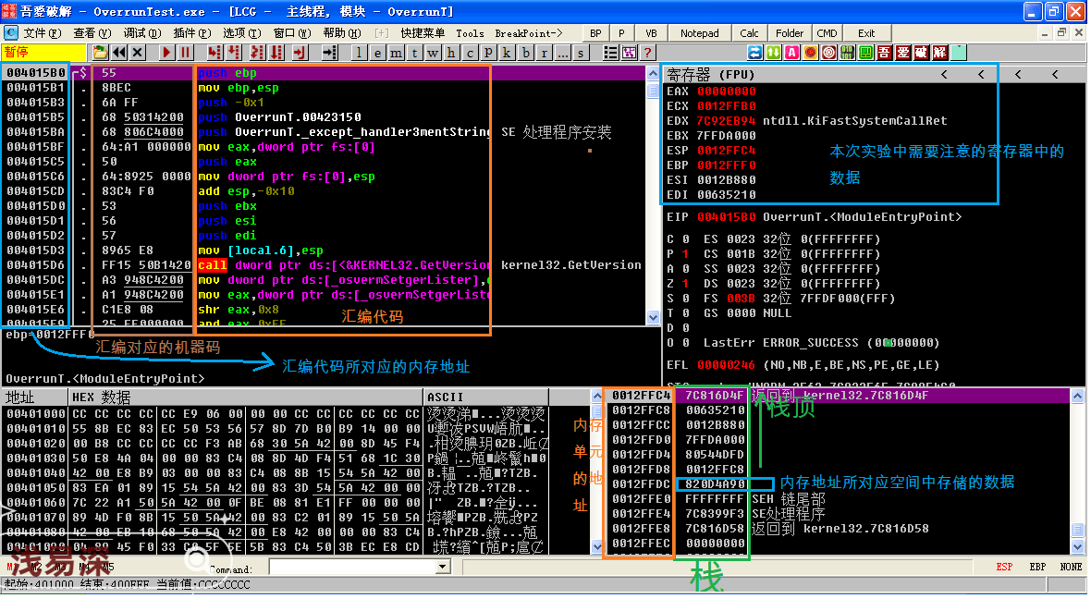Screen dimensions: 1091x599
Task: Click the pink 'A' plugin icon
Action: 791,52
